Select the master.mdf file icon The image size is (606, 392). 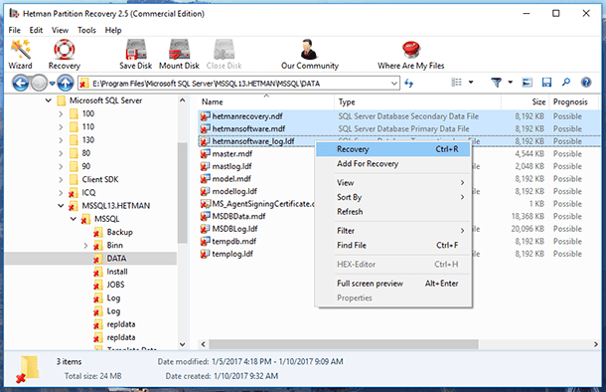point(205,153)
